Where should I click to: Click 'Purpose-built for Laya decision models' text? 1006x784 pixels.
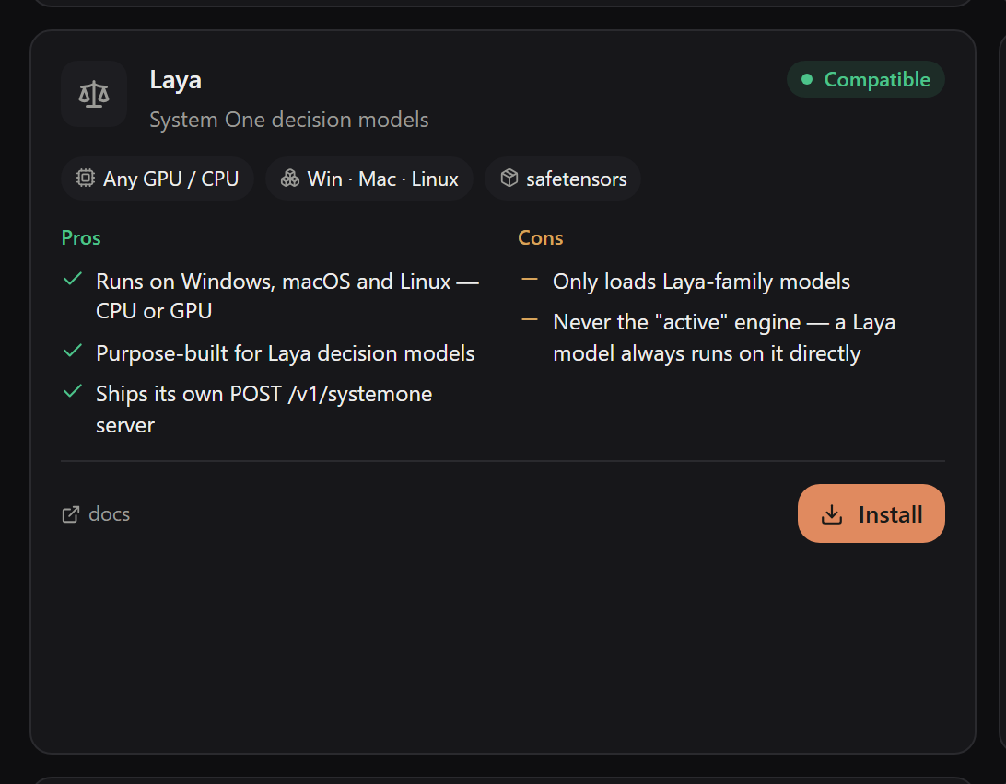[285, 353]
